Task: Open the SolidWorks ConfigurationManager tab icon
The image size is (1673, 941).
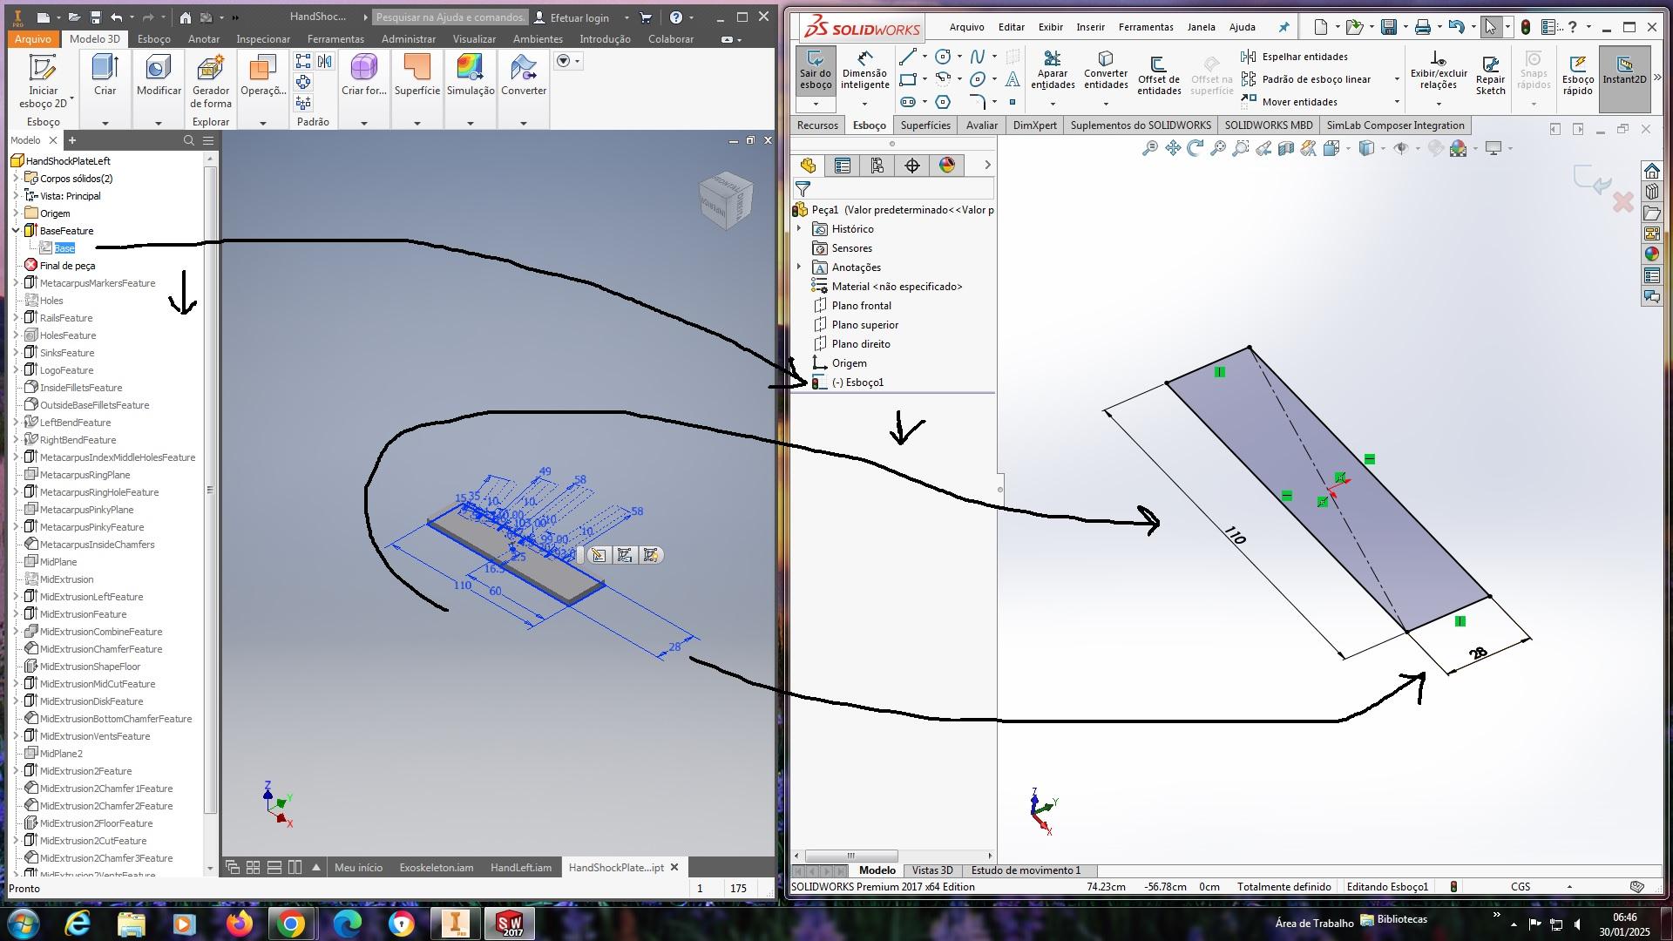Action: pyautogui.click(x=877, y=166)
